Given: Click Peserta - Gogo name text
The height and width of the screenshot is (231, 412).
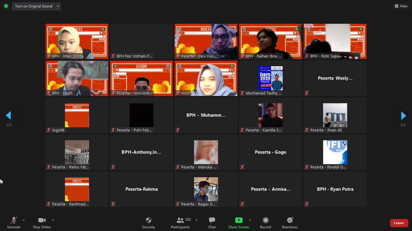Looking at the screenshot, I should (x=271, y=152).
